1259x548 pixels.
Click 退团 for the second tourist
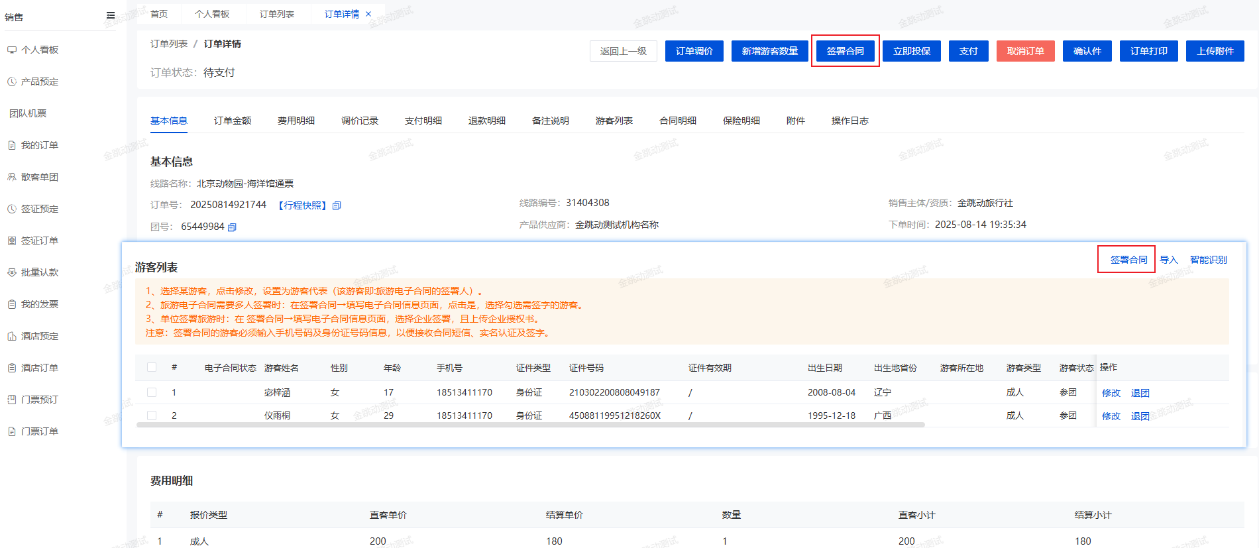[x=1140, y=416]
